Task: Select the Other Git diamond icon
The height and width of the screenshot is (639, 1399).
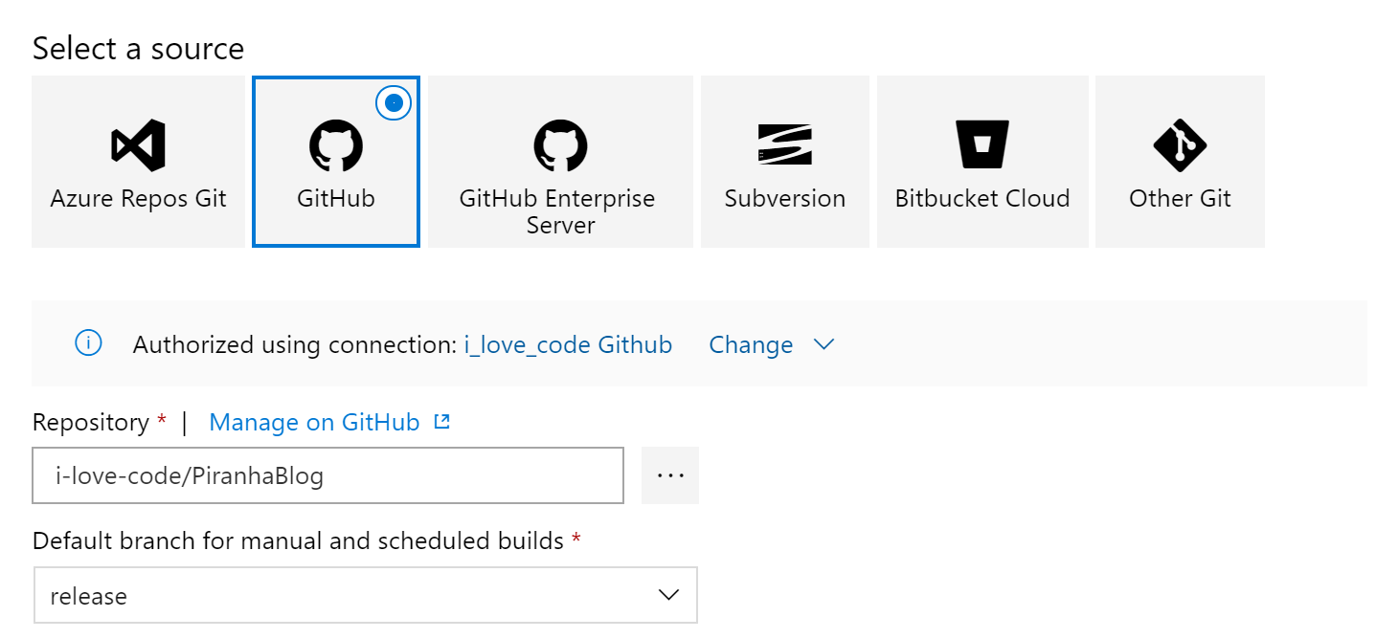Action: point(1180,145)
